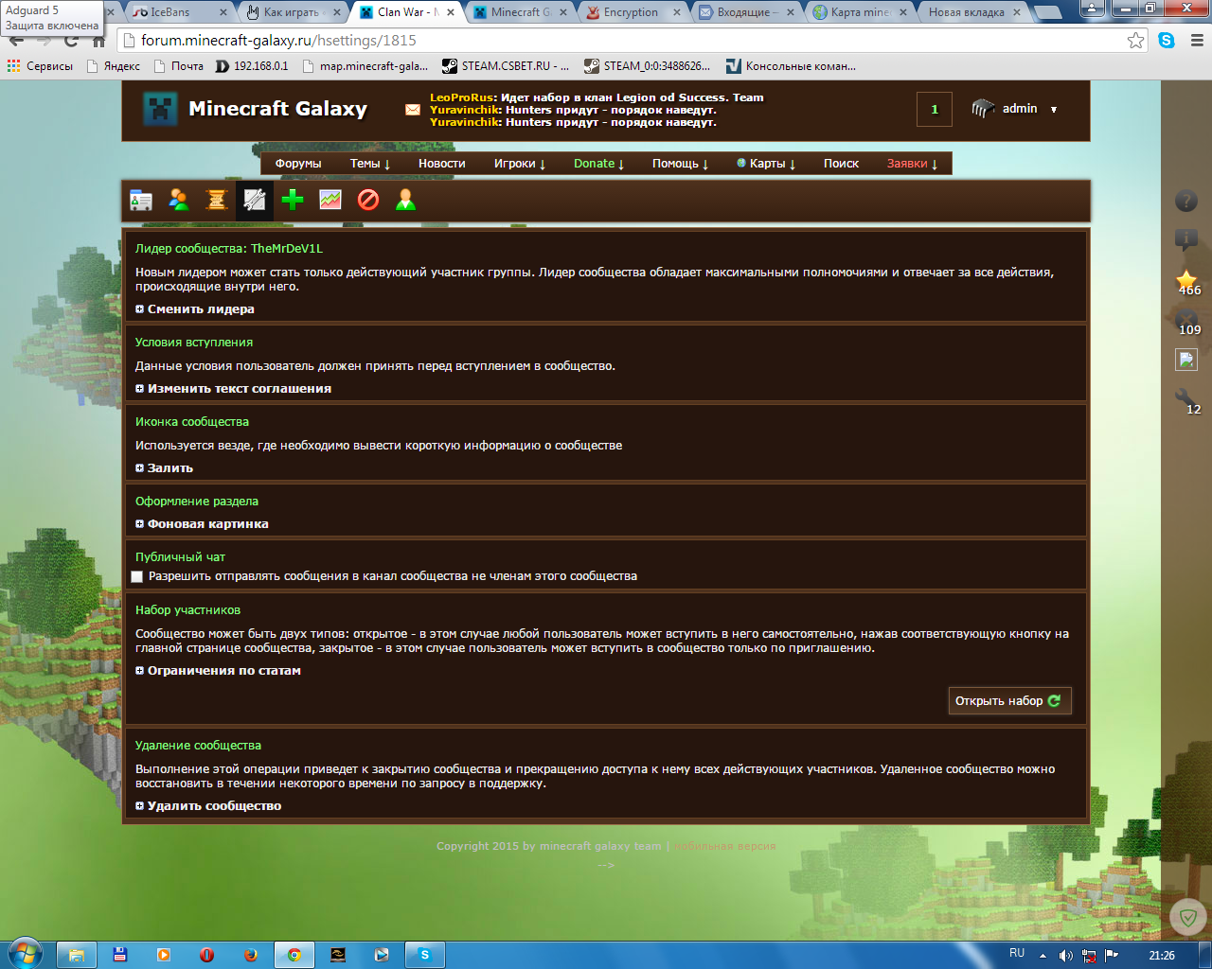This screenshot has width=1212, height=969.
Task: Open the 'Консольные коман...' bookmark
Action: [791, 66]
